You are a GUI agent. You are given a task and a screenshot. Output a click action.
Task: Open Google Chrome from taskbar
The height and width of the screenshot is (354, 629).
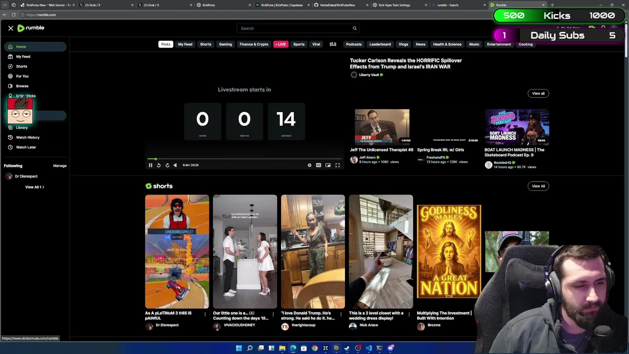point(314,348)
